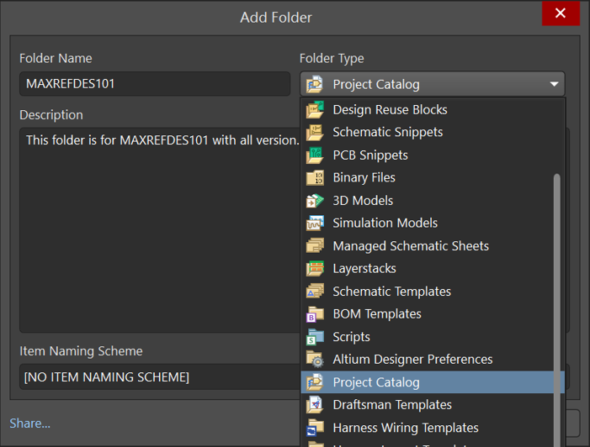The height and width of the screenshot is (447, 590).
Task: Click the BOM Templates icon
Action: click(315, 314)
